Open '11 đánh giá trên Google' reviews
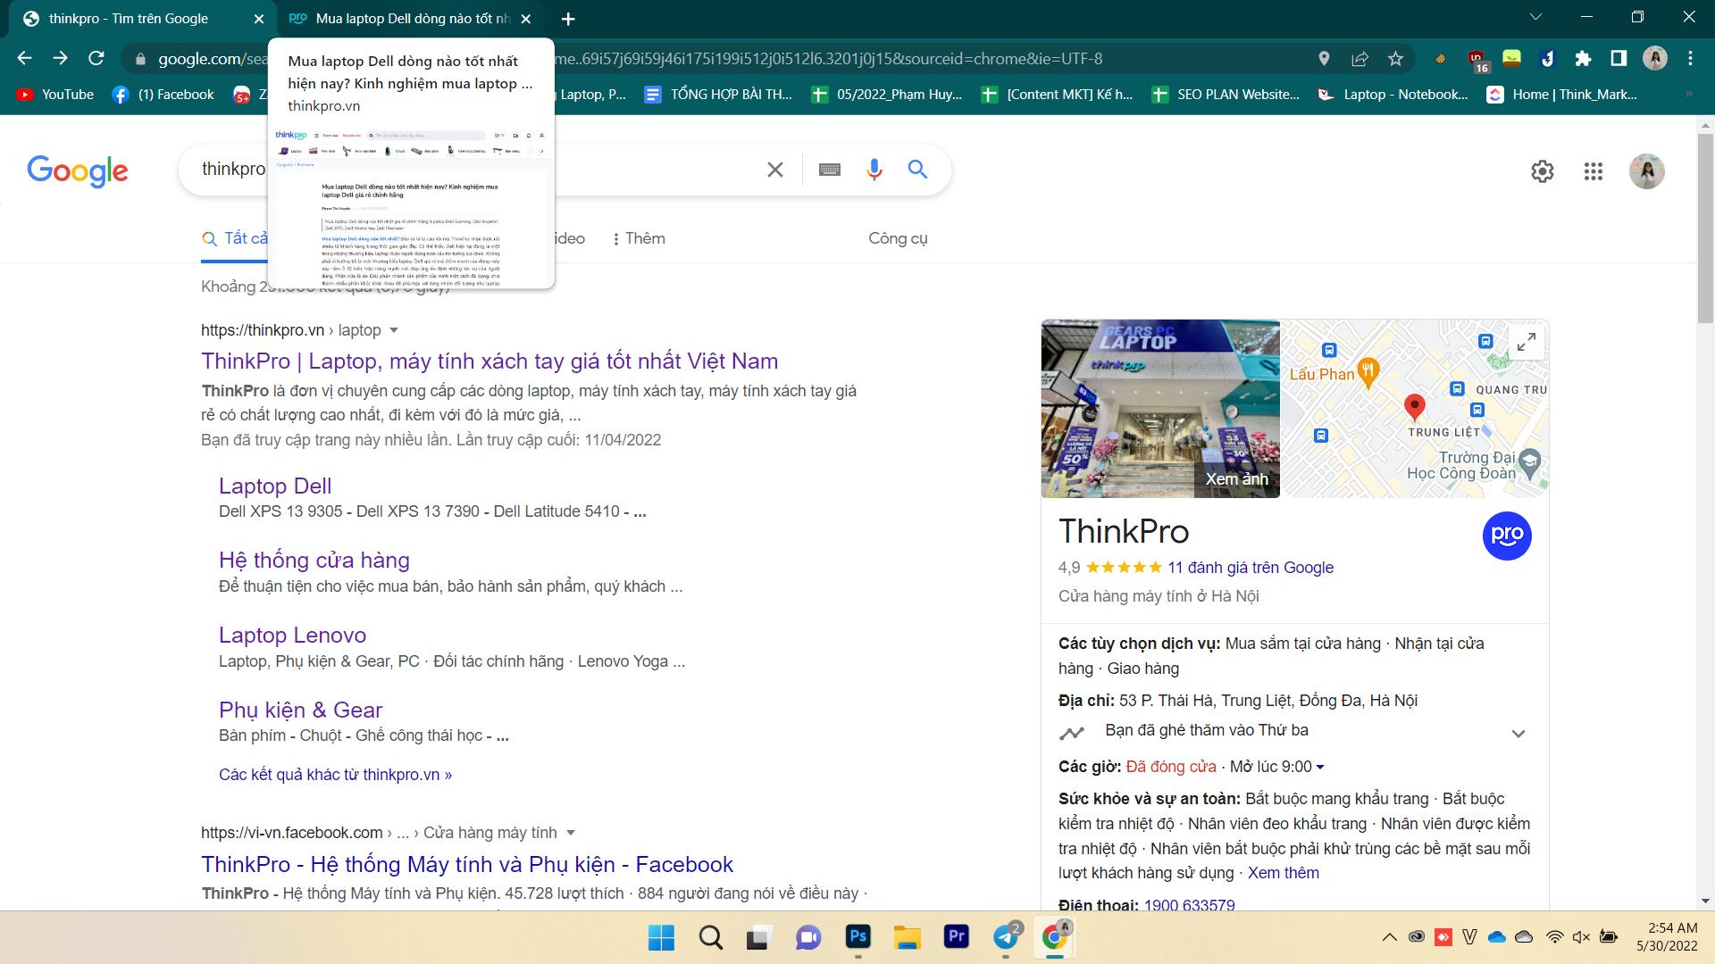This screenshot has height=964, width=1715. 1251,568
